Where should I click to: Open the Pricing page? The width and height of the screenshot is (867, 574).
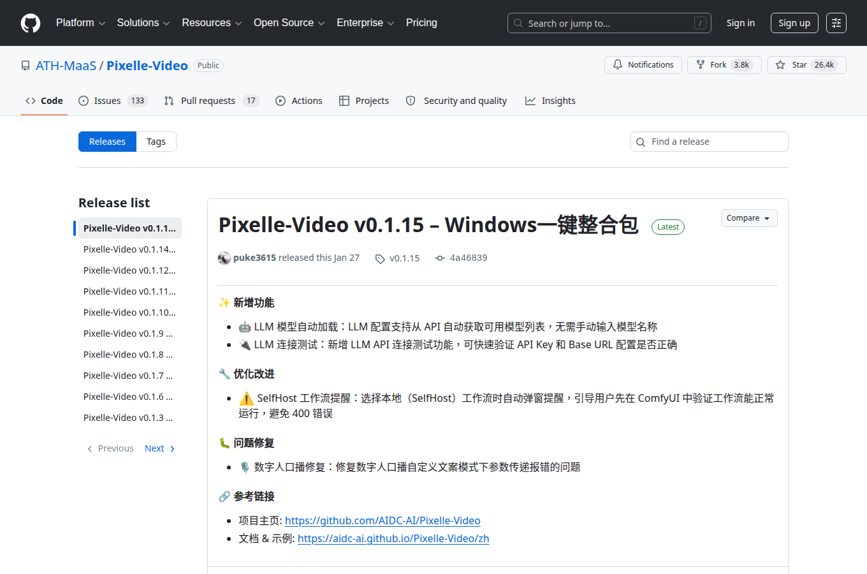click(421, 23)
